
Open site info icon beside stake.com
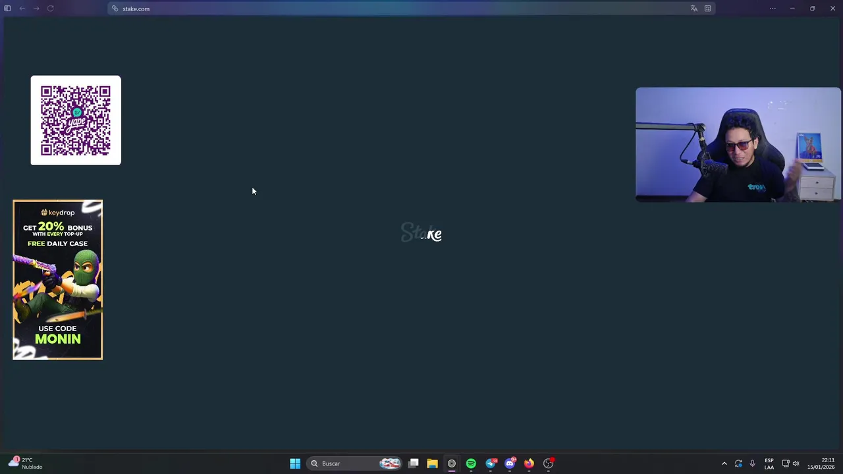point(115,9)
